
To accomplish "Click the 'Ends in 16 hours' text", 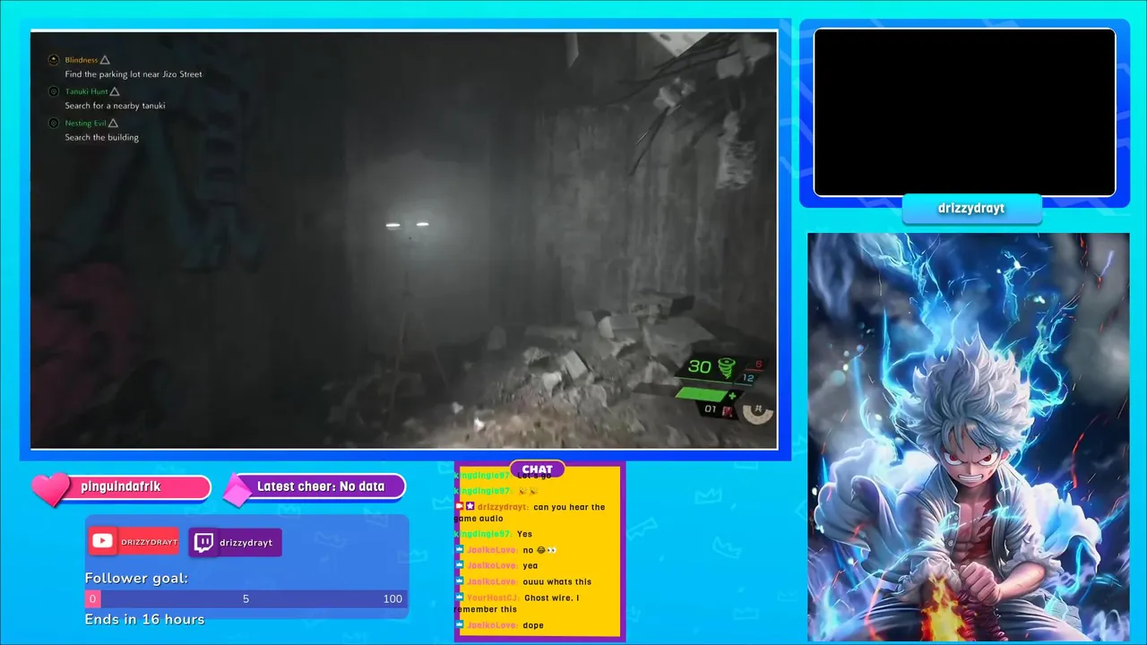I will (144, 619).
